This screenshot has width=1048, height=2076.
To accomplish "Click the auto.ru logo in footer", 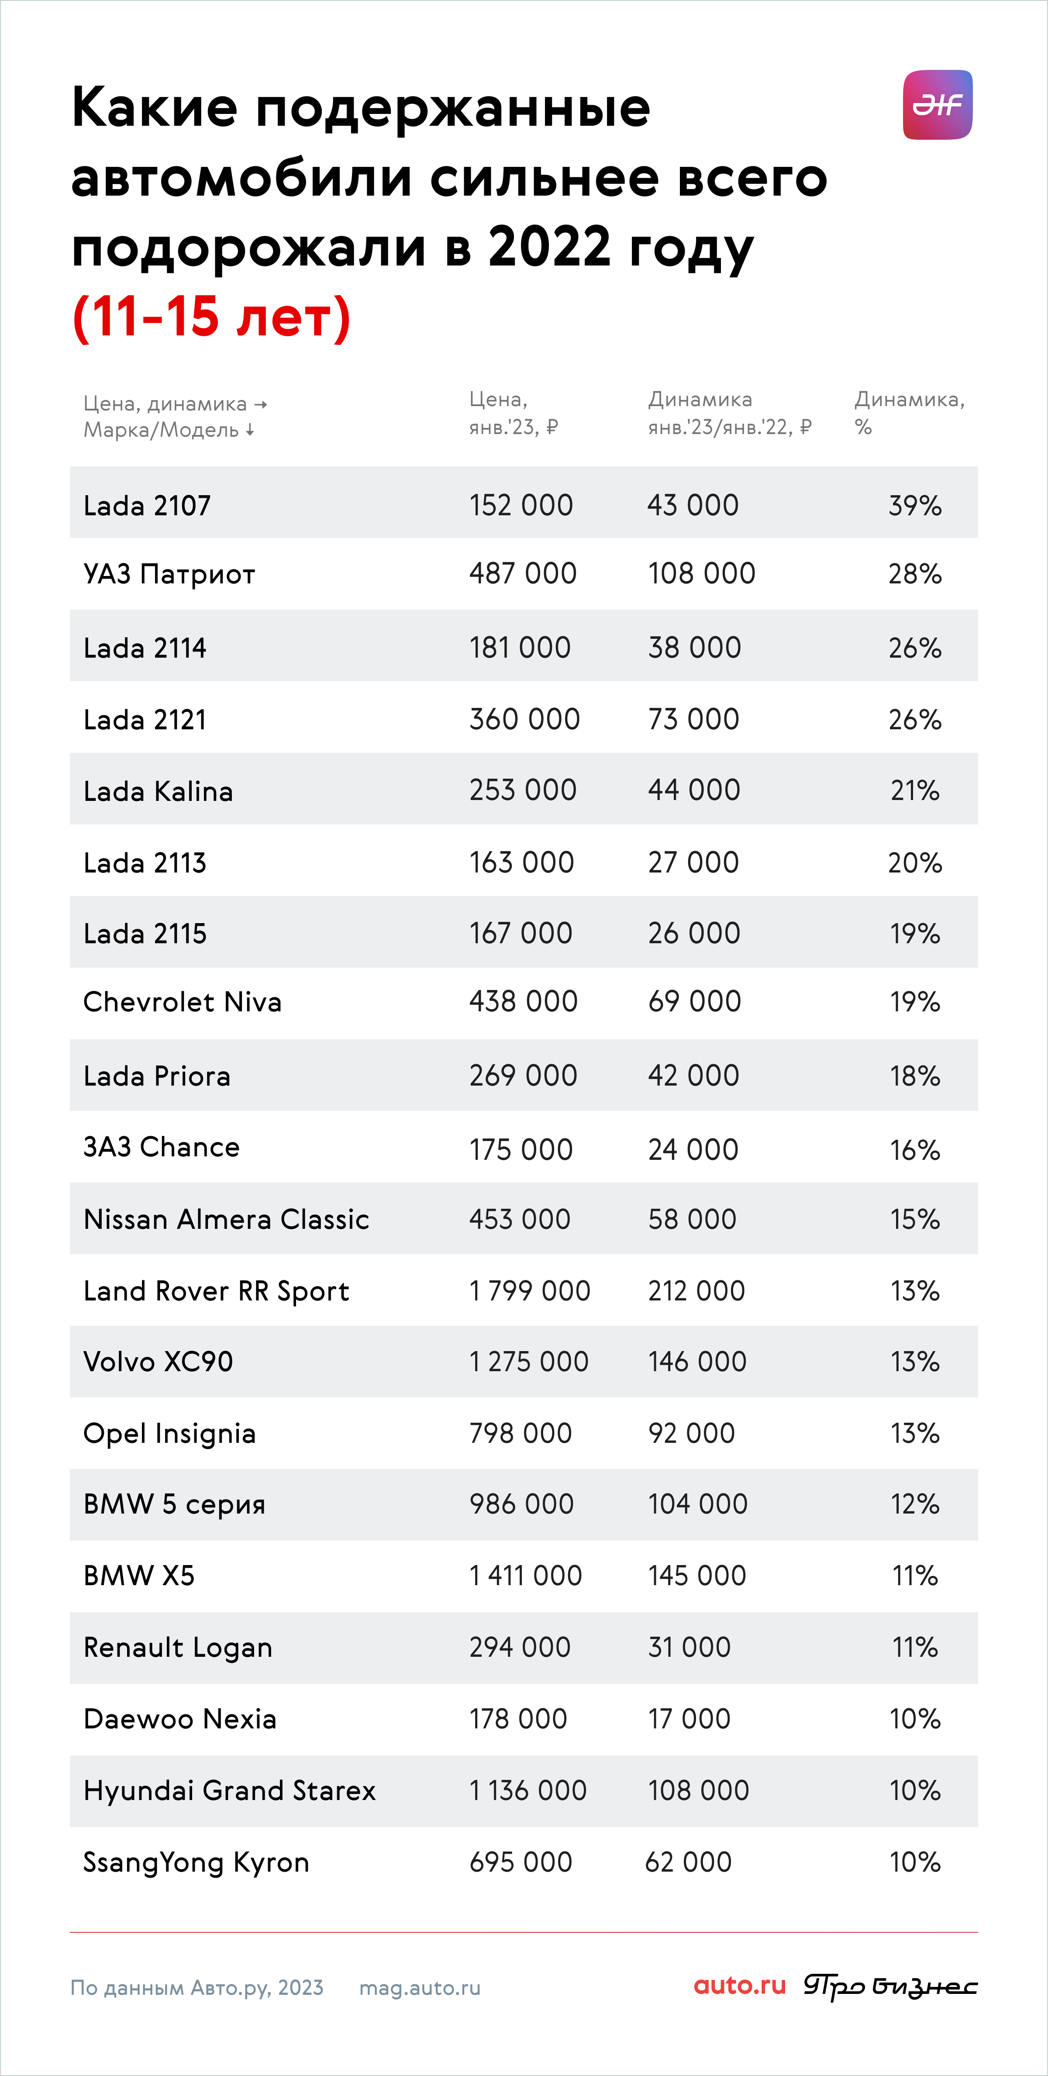I will pyautogui.click(x=739, y=1986).
